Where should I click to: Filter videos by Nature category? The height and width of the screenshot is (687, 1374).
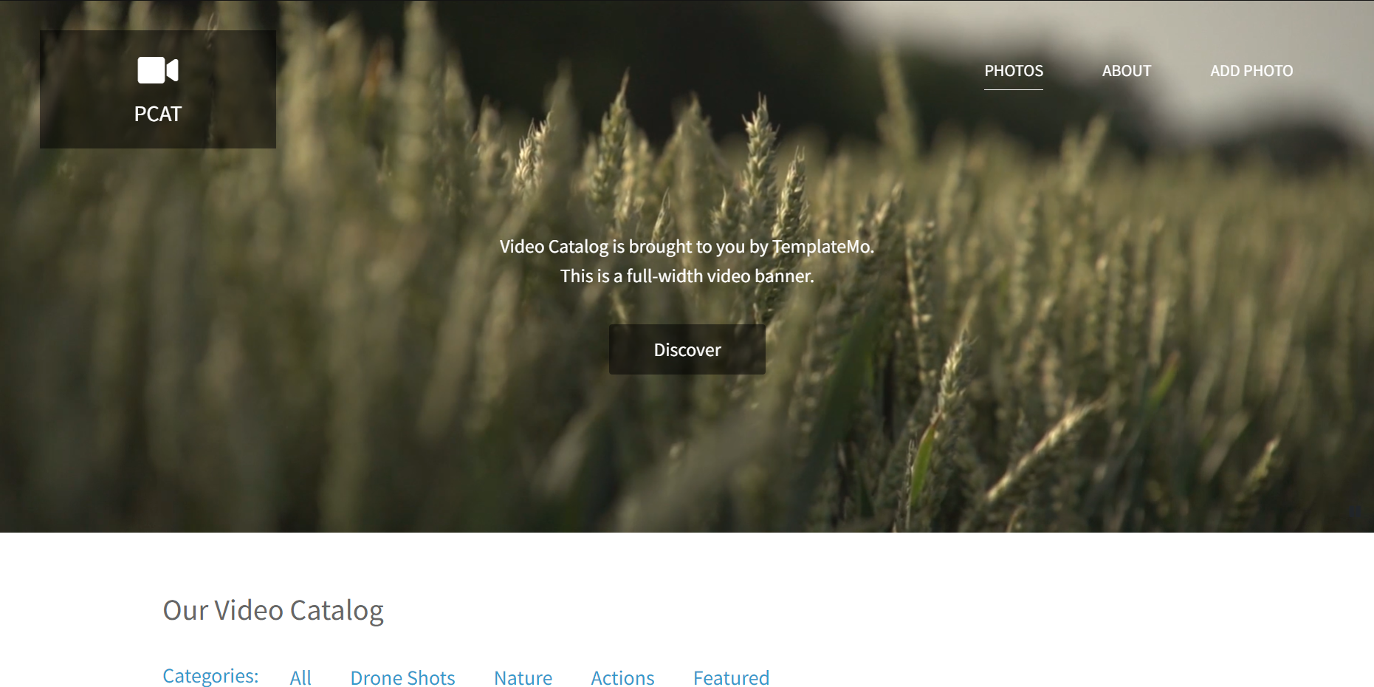(x=523, y=677)
